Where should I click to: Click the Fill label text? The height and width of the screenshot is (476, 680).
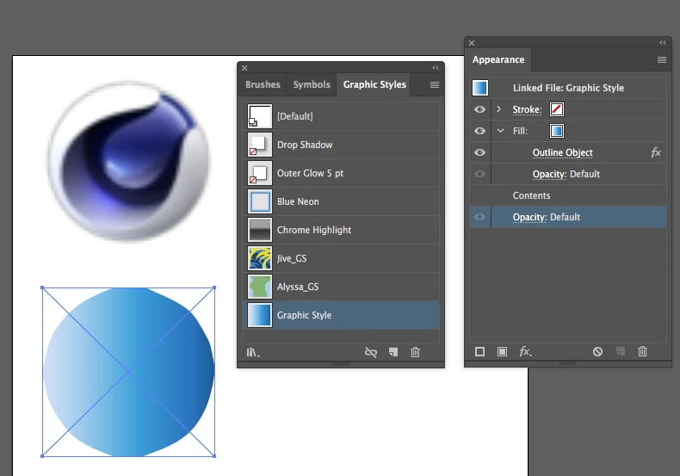[x=520, y=131]
